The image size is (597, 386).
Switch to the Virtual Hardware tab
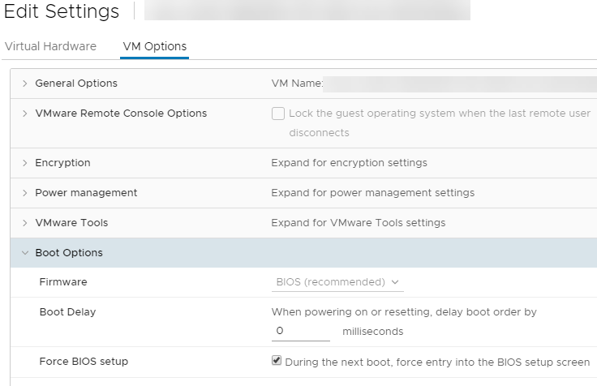click(x=50, y=46)
